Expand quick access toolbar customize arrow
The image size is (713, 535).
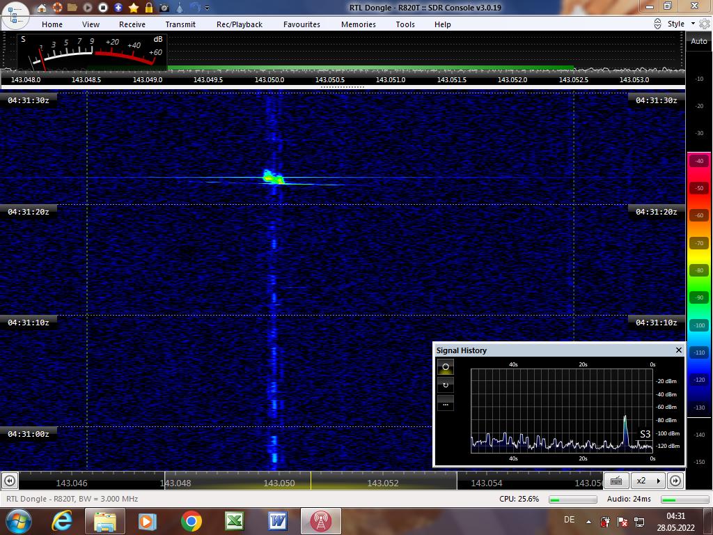(x=207, y=8)
